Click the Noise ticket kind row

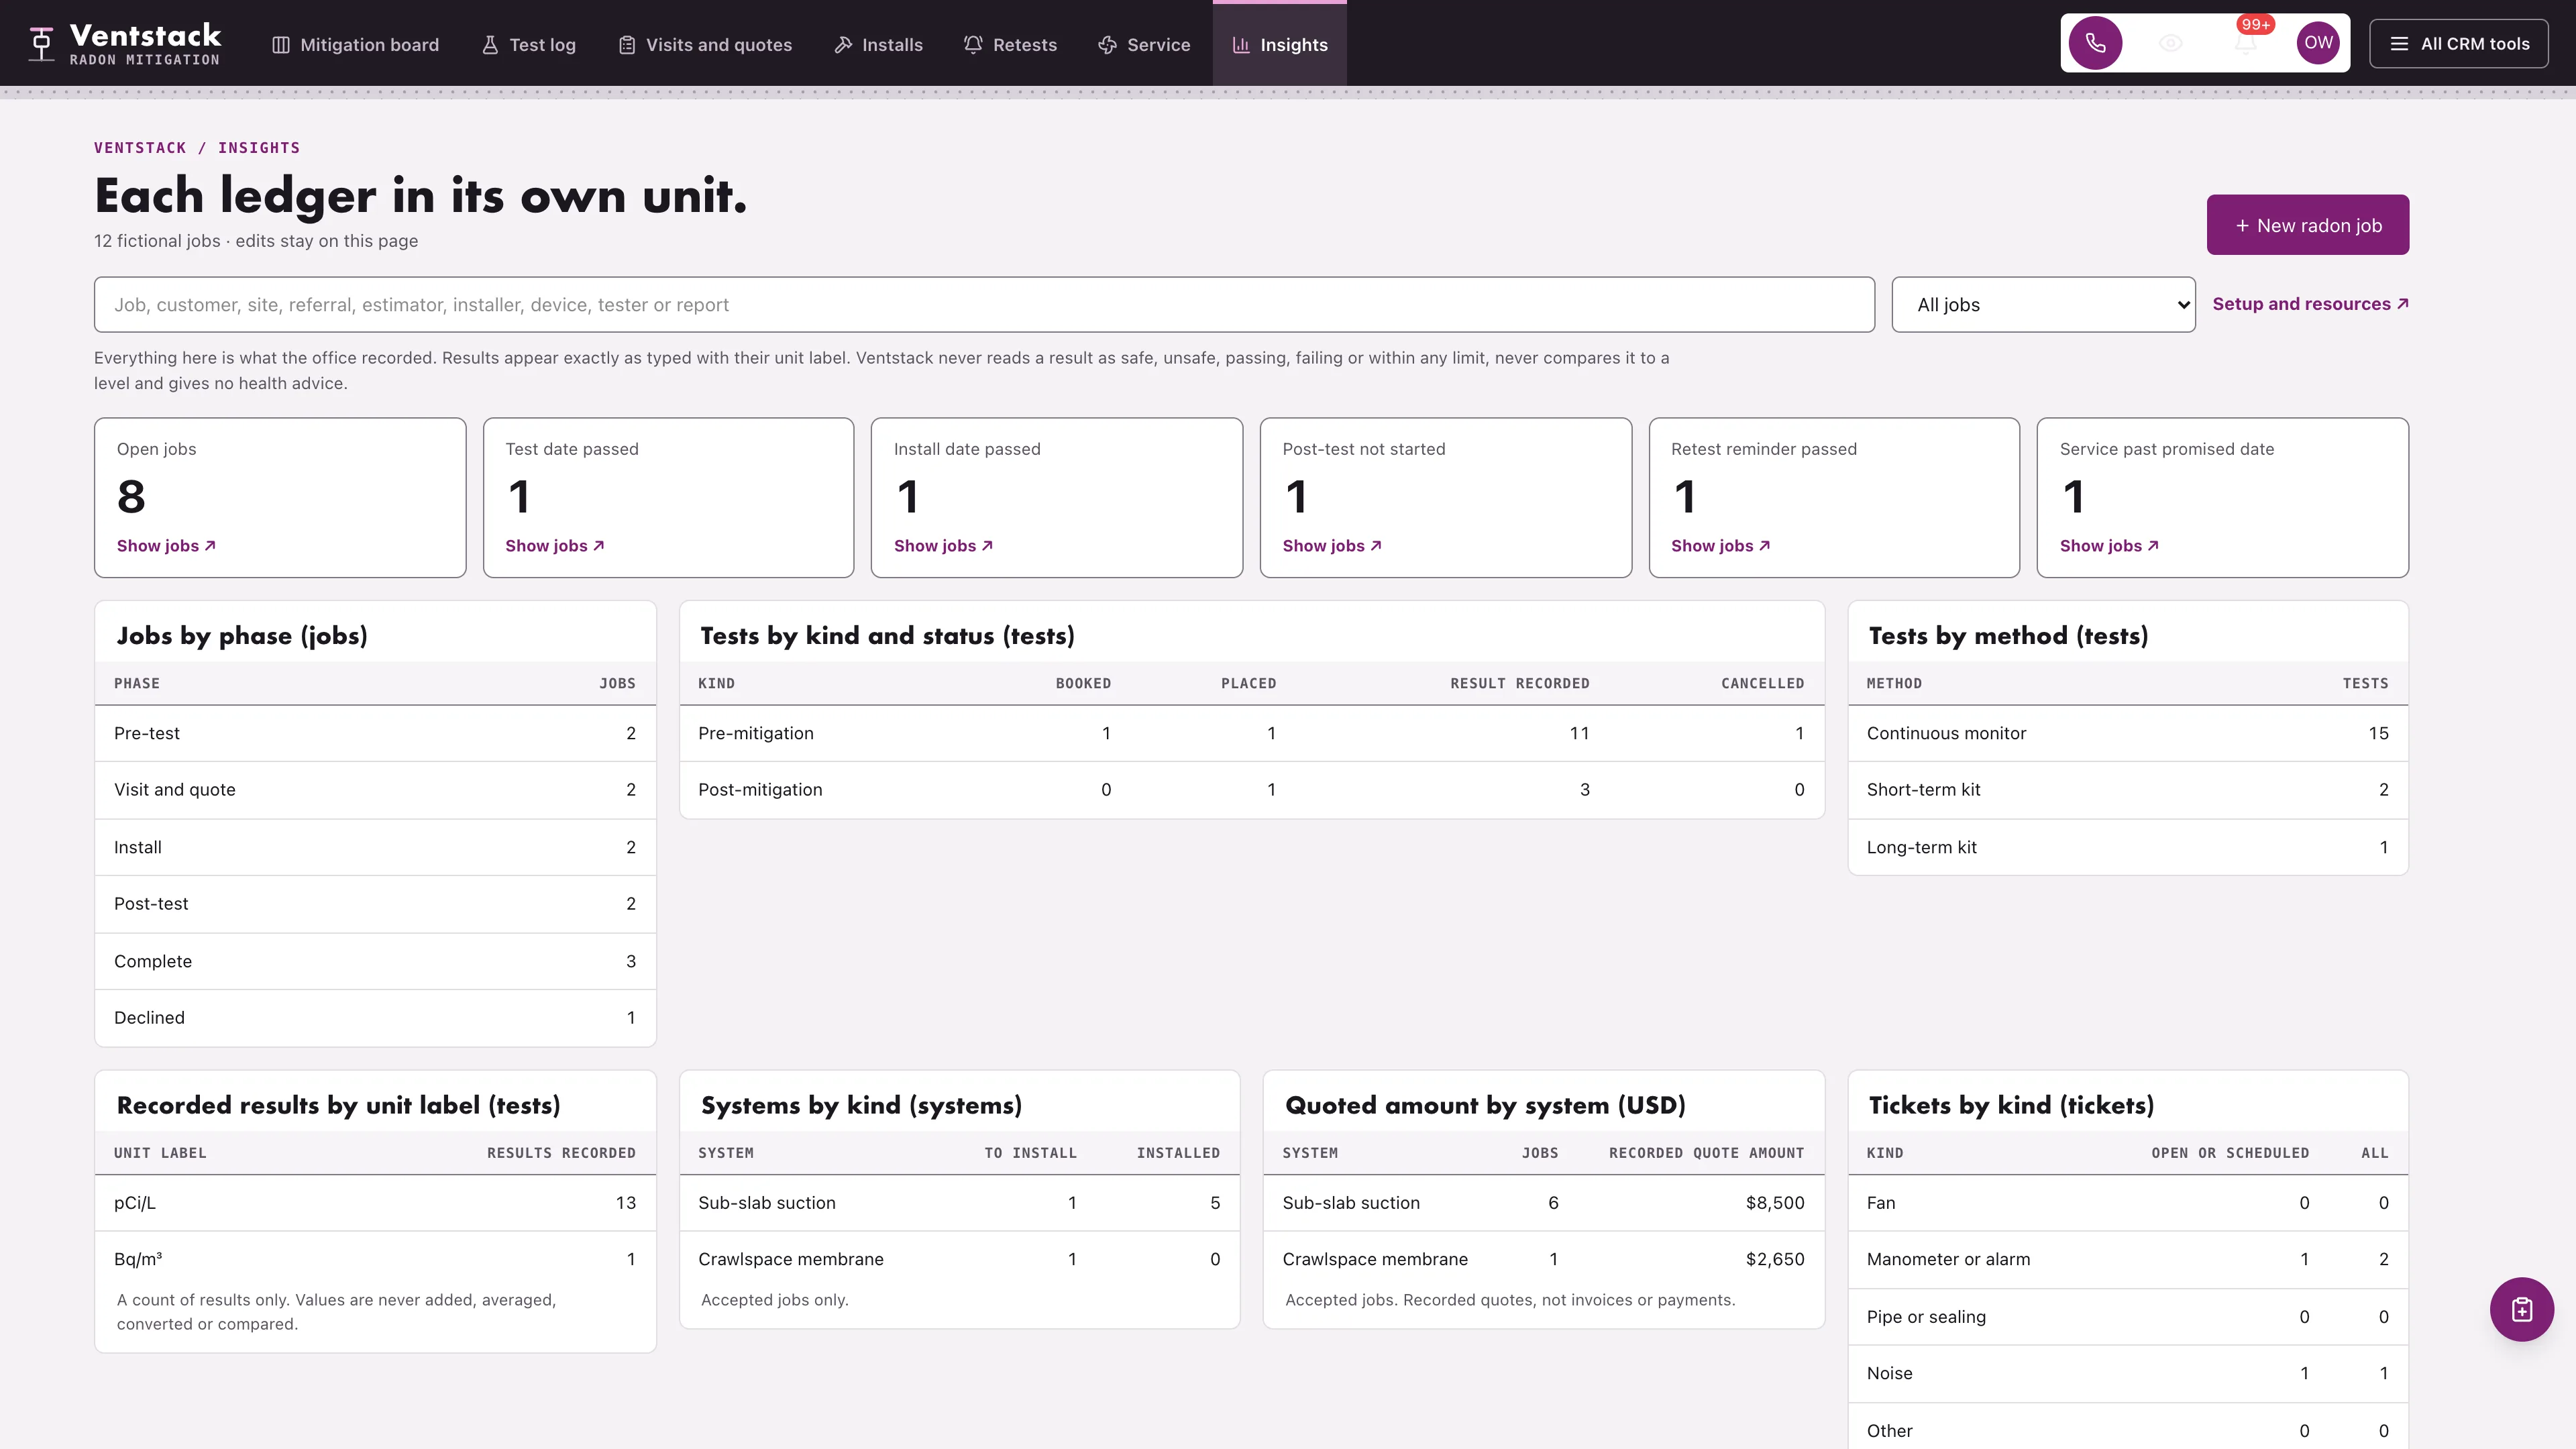pos(2128,1373)
